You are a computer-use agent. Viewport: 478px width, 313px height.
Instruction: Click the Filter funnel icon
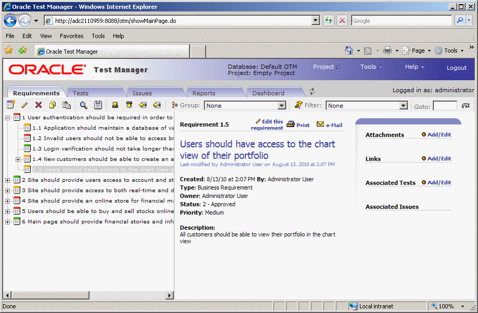(x=299, y=105)
